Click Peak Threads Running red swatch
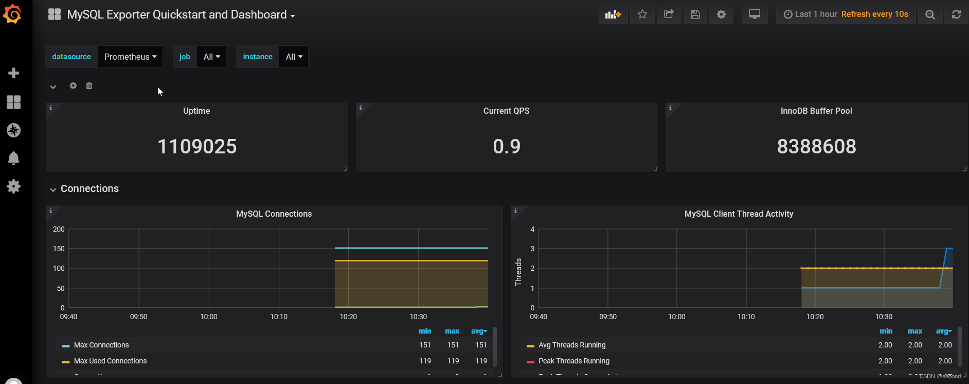This screenshot has height=384, width=969. 530,362
